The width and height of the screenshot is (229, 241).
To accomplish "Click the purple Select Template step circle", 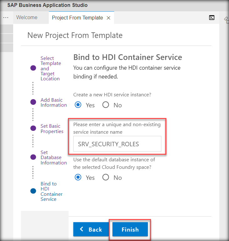I will [x=33, y=68].
